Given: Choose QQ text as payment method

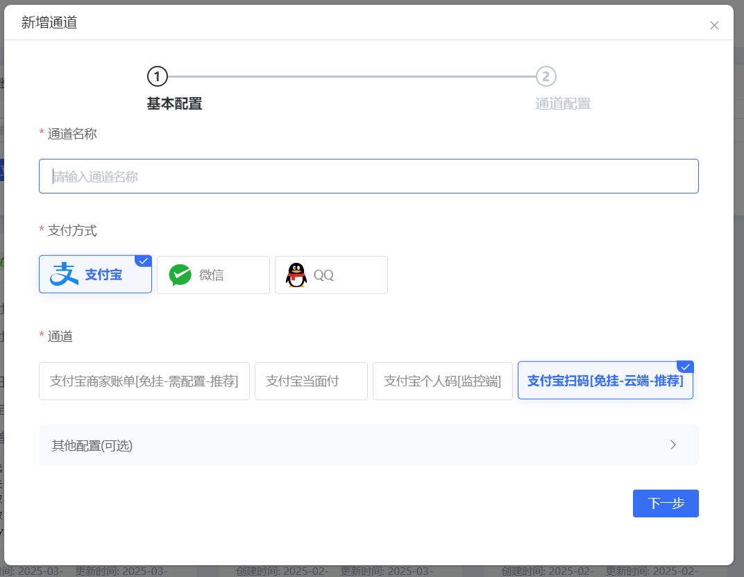Looking at the screenshot, I should (323, 275).
